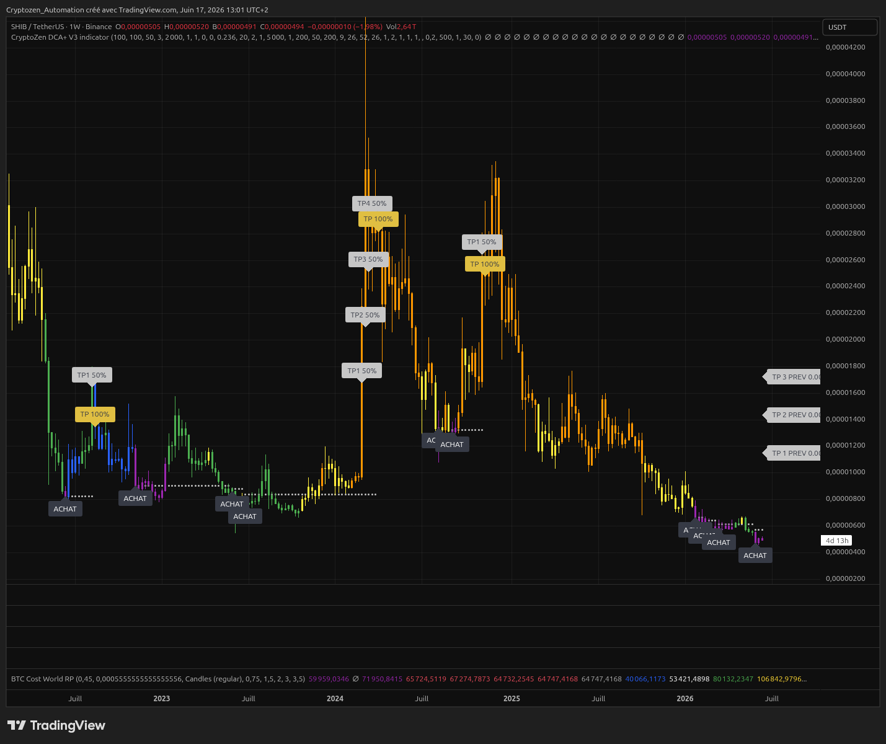Click the 59 959,0346 indicator value
The width and height of the screenshot is (886, 744).
(x=329, y=679)
